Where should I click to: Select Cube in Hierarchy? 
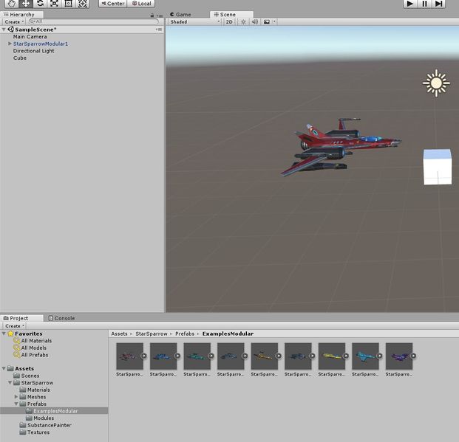(20, 58)
